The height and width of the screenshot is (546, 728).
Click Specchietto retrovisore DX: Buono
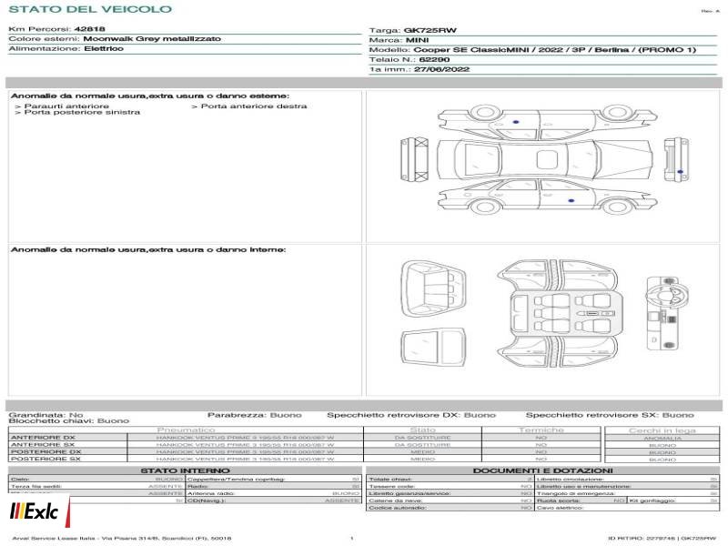tap(411, 415)
